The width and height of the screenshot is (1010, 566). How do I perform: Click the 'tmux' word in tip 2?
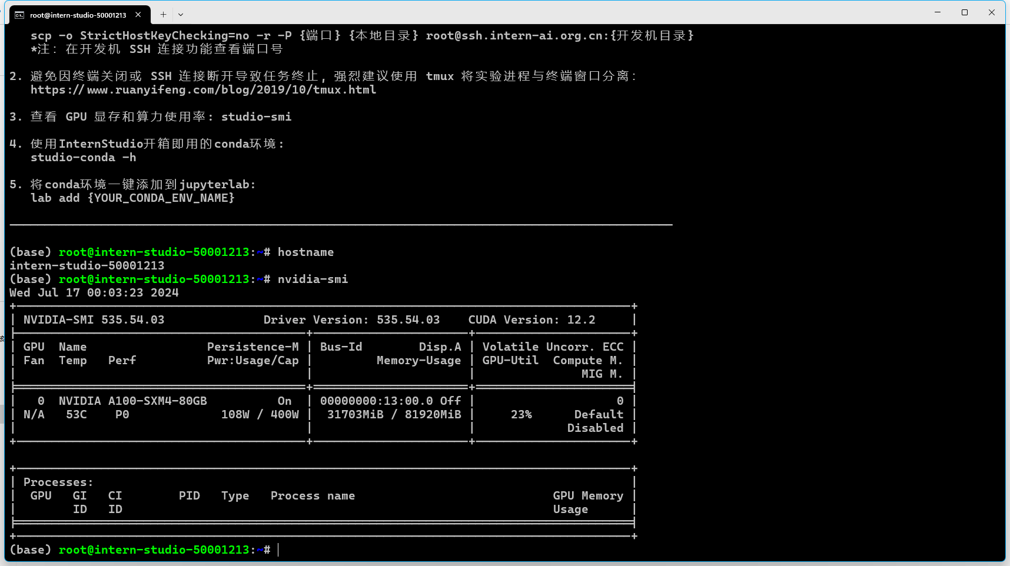440,76
